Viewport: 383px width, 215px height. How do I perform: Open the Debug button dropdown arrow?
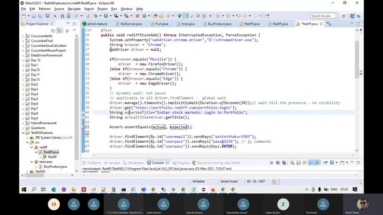101,16
